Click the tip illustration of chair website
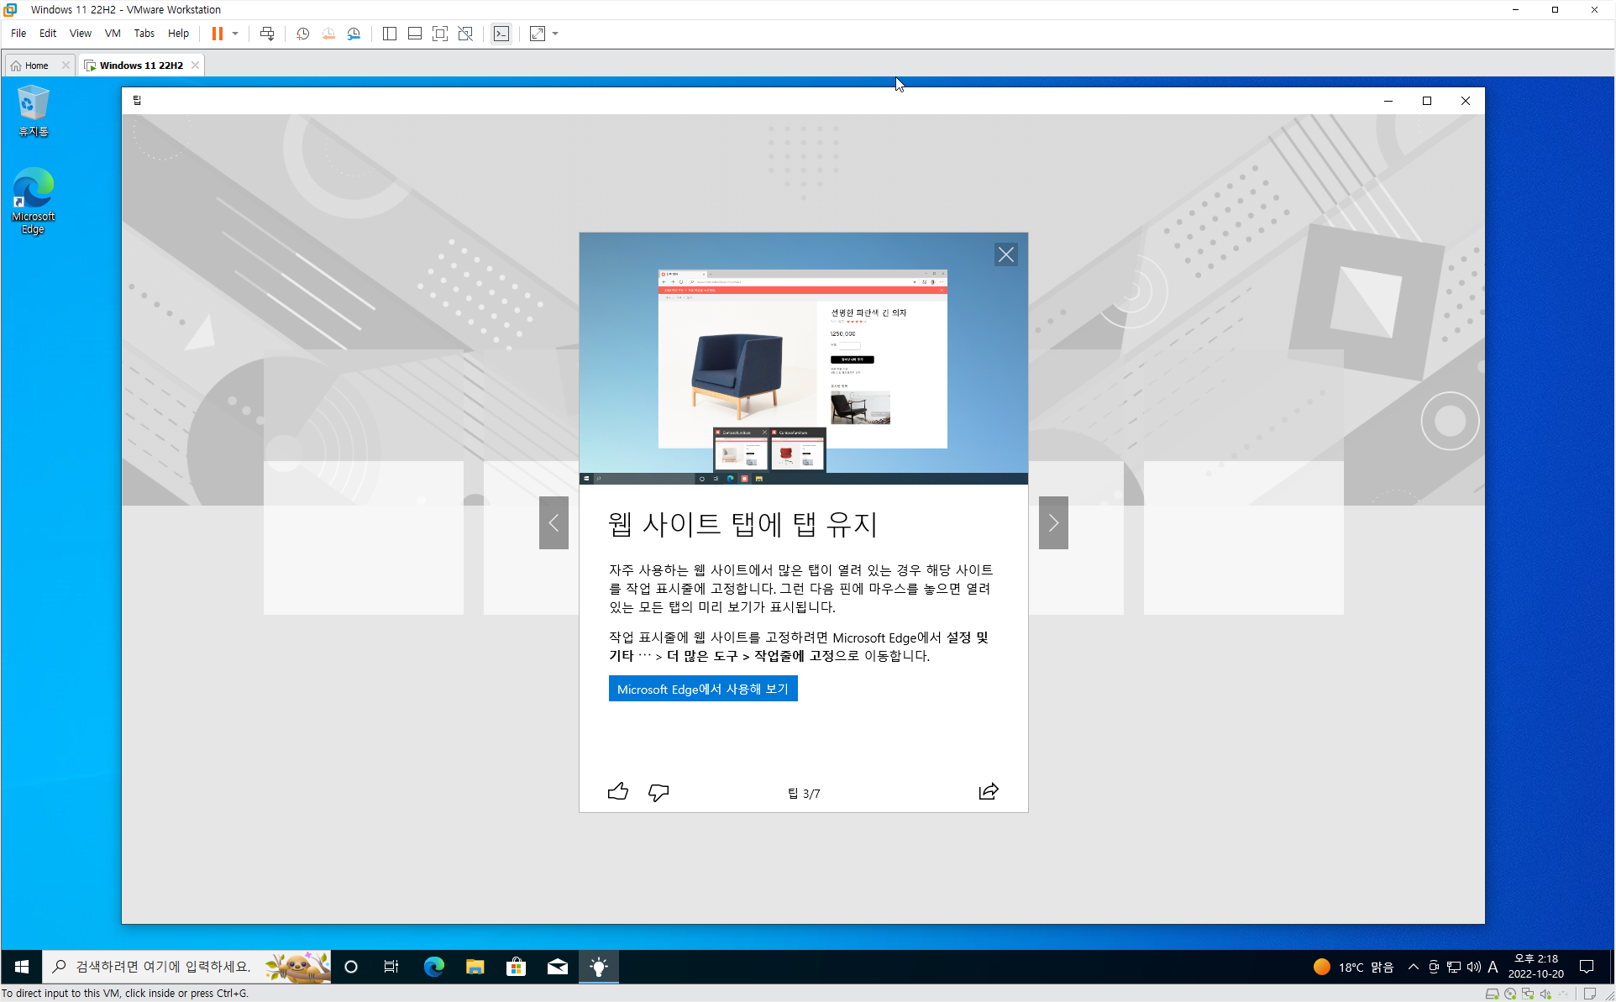The width and height of the screenshot is (1616, 1002). 803,359
